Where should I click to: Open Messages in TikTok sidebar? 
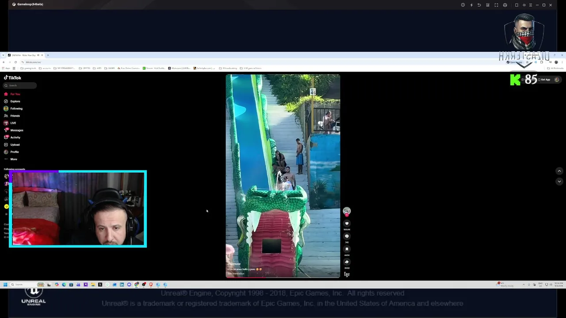(14, 130)
